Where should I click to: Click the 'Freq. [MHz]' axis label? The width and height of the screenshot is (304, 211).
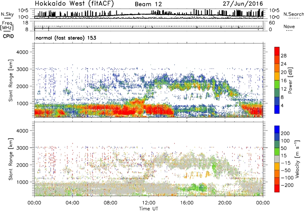7,26
